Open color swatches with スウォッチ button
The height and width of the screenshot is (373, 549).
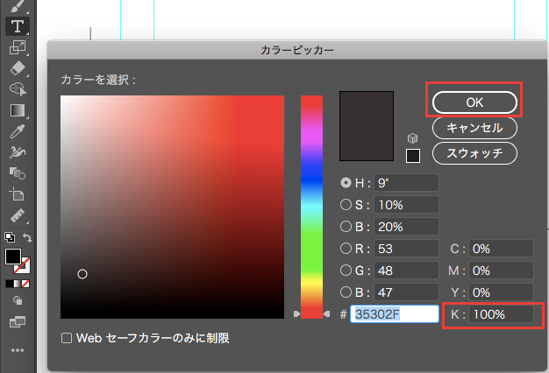(x=474, y=153)
